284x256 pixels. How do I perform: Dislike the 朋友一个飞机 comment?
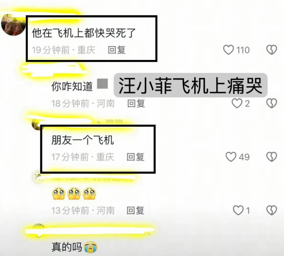(x=271, y=157)
